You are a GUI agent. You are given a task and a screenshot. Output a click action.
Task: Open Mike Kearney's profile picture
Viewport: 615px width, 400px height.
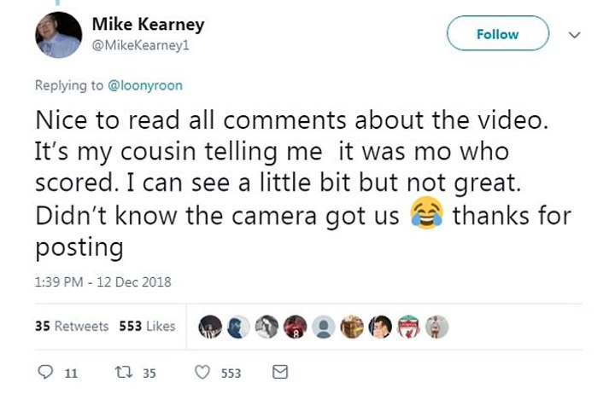point(58,37)
